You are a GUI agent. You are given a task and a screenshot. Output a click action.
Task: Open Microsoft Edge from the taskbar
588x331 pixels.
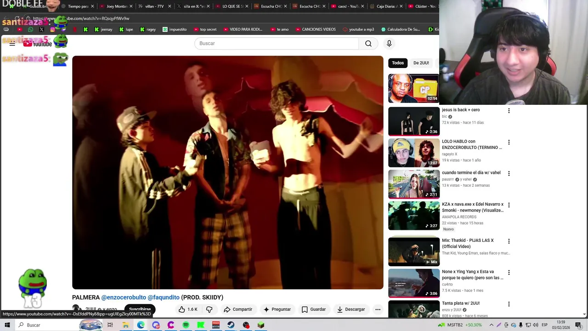click(x=141, y=325)
